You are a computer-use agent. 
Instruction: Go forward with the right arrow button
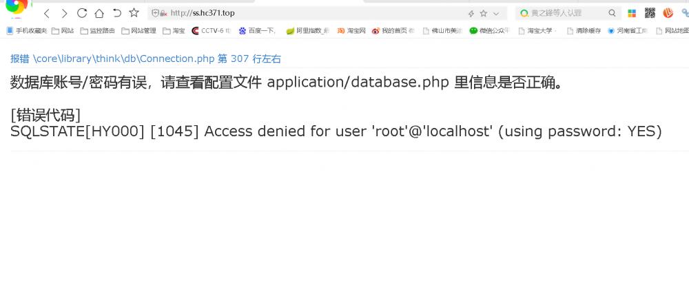click(64, 13)
